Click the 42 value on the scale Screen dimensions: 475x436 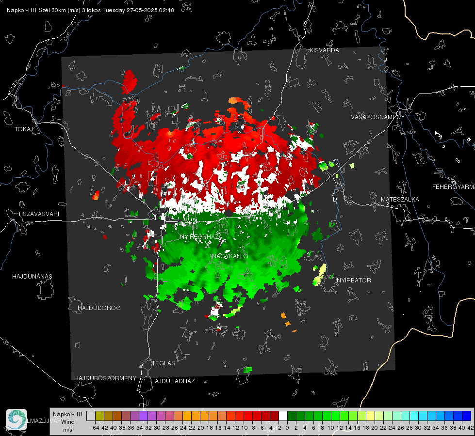pyautogui.click(x=470, y=428)
